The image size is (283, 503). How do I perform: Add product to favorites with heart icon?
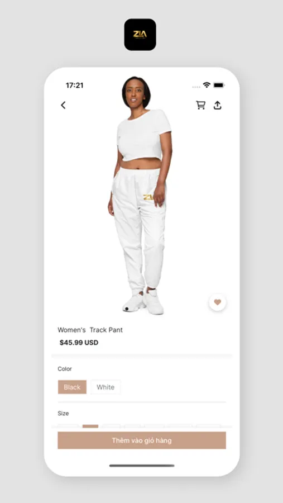click(x=218, y=302)
